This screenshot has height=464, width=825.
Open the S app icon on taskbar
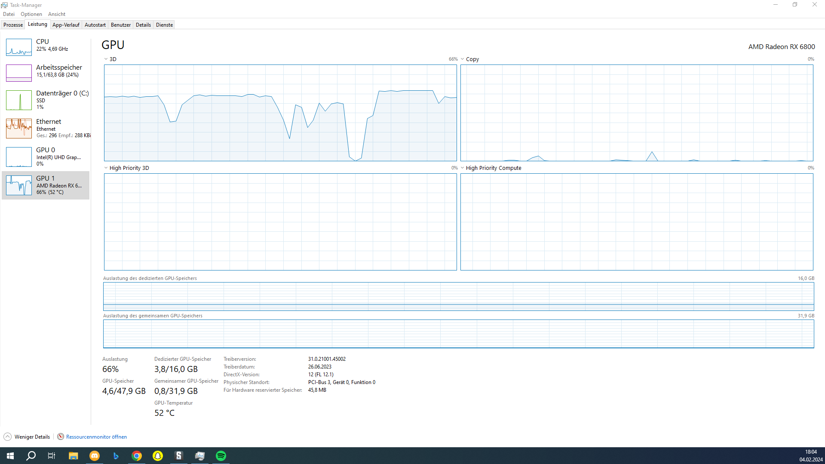179,456
